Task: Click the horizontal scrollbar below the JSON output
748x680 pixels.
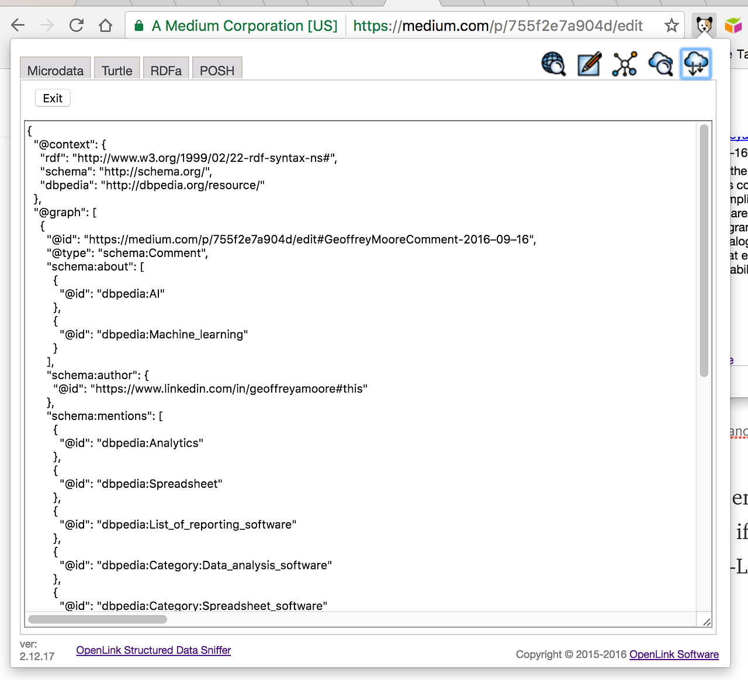Action: pyautogui.click(x=97, y=619)
